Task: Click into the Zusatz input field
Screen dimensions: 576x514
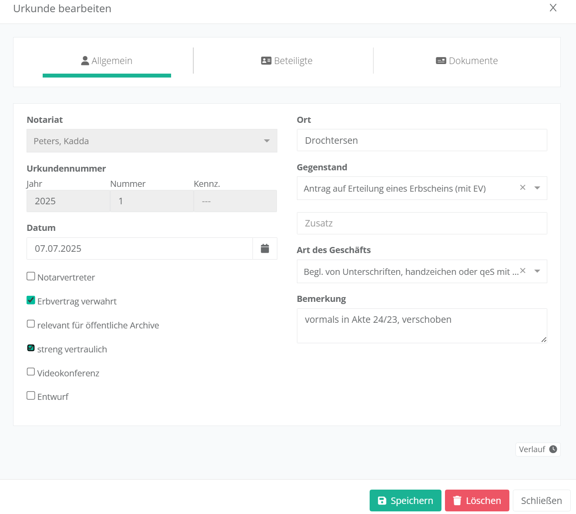Action: point(421,223)
